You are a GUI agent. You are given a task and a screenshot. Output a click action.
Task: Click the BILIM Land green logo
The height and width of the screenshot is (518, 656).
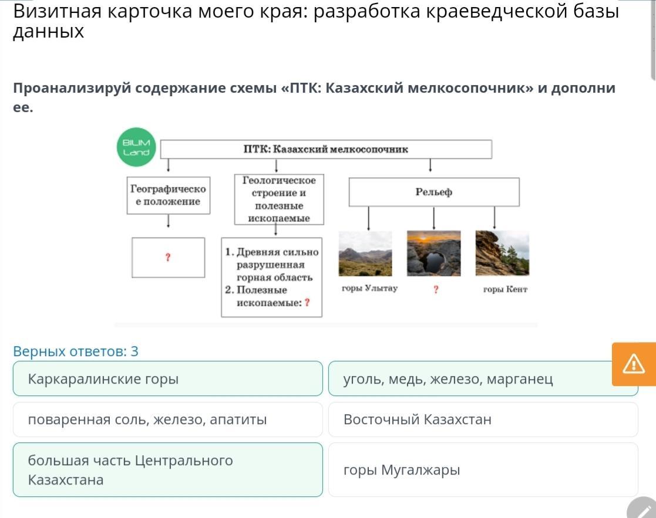[136, 147]
